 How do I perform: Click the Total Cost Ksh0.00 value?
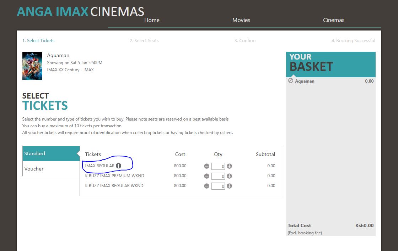click(365, 225)
